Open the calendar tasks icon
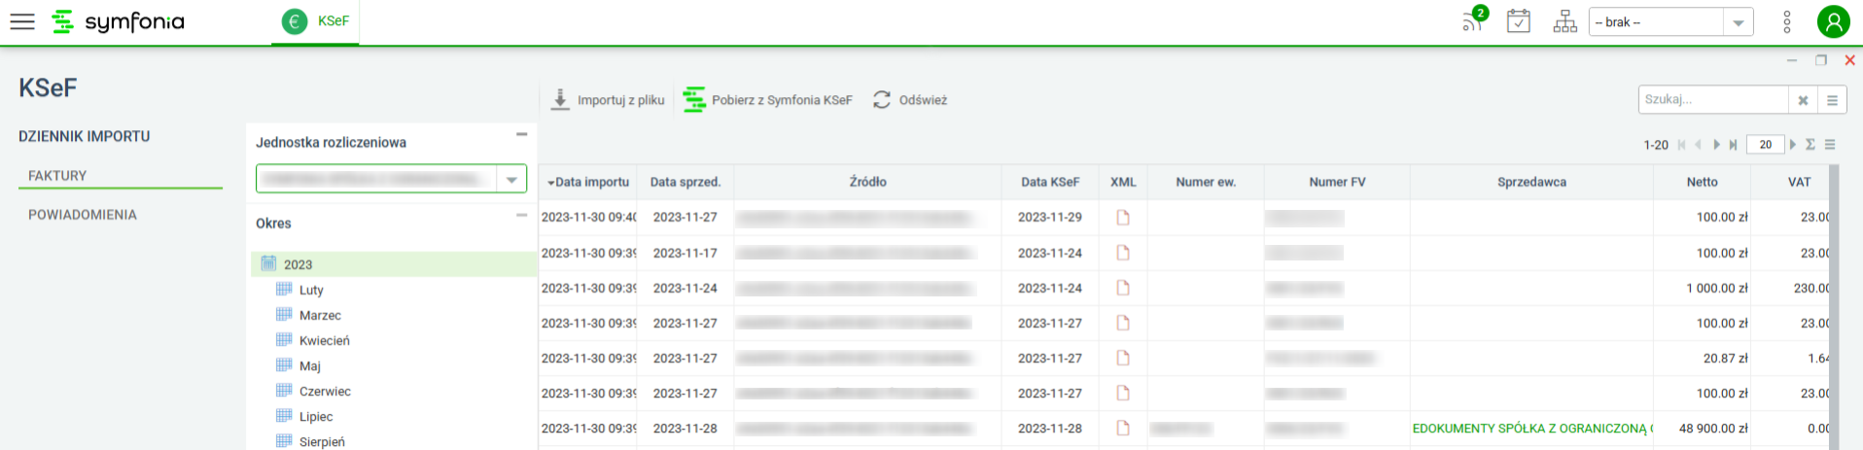Viewport: 1863px width, 450px height. tap(1518, 21)
